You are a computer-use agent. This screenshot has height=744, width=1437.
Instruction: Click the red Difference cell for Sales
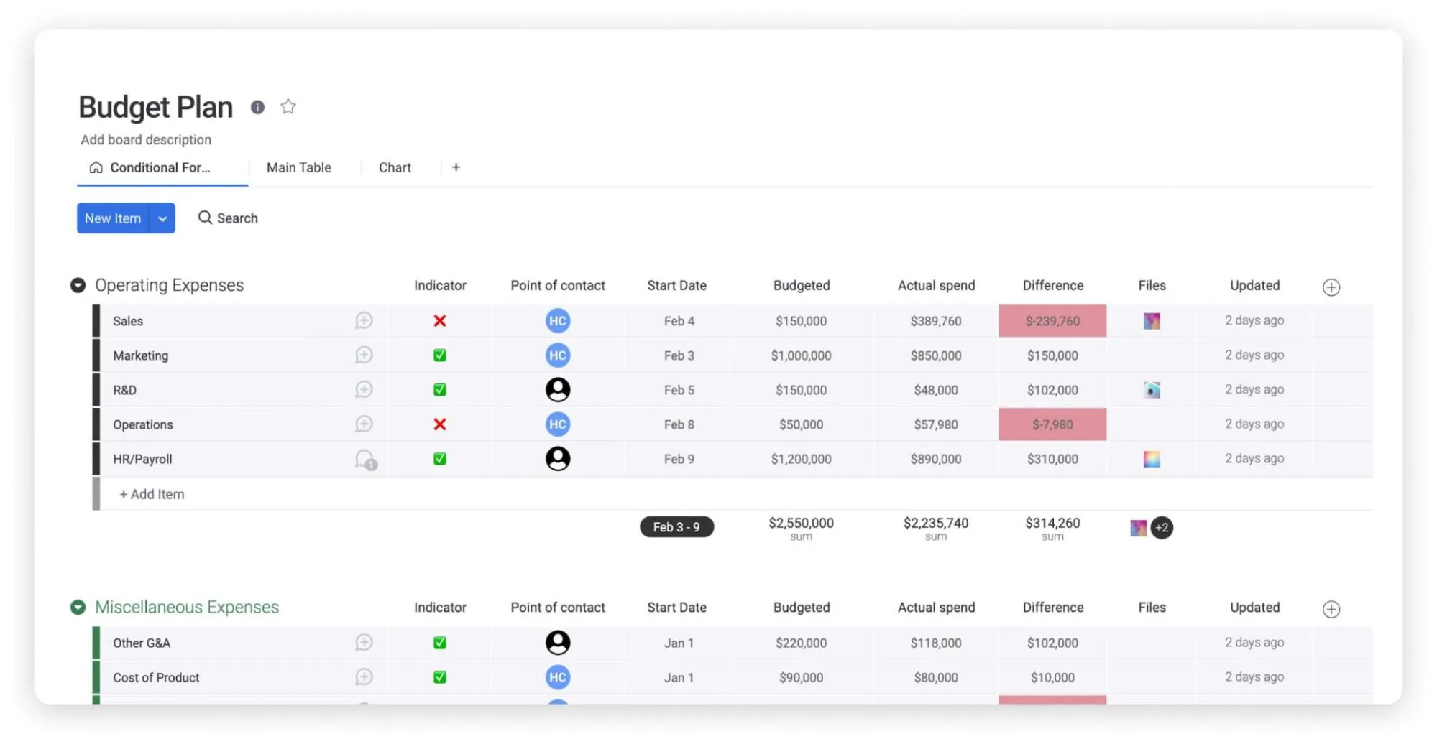coord(1052,321)
